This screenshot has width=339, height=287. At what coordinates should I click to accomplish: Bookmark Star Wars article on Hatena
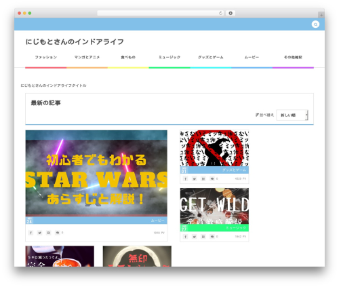click(48, 233)
